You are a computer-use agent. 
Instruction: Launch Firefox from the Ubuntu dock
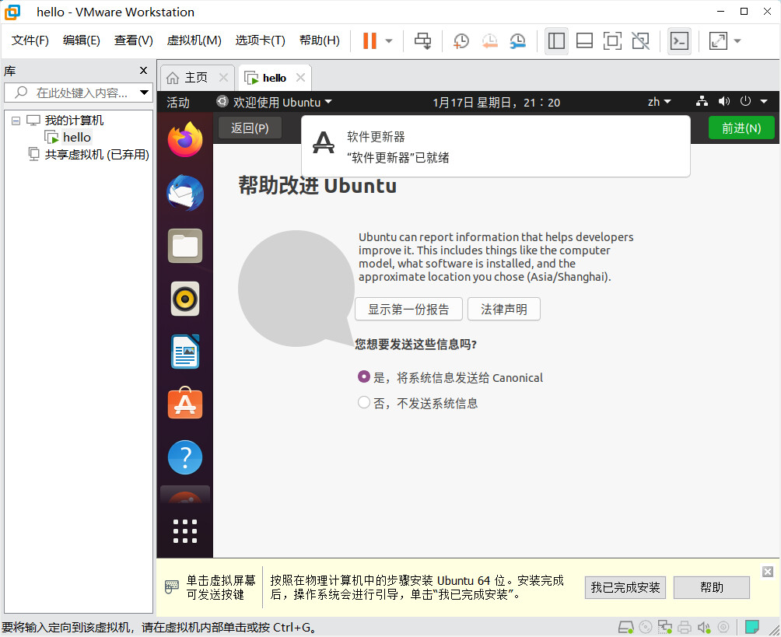pos(185,139)
